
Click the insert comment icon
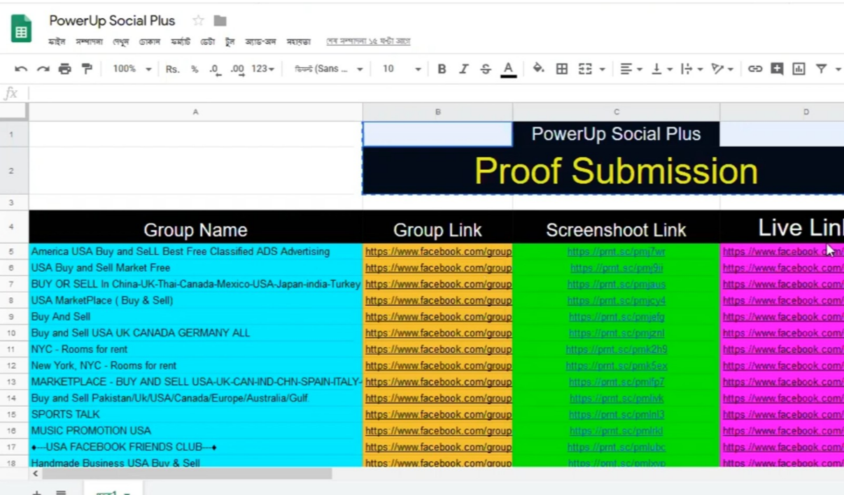(x=777, y=69)
